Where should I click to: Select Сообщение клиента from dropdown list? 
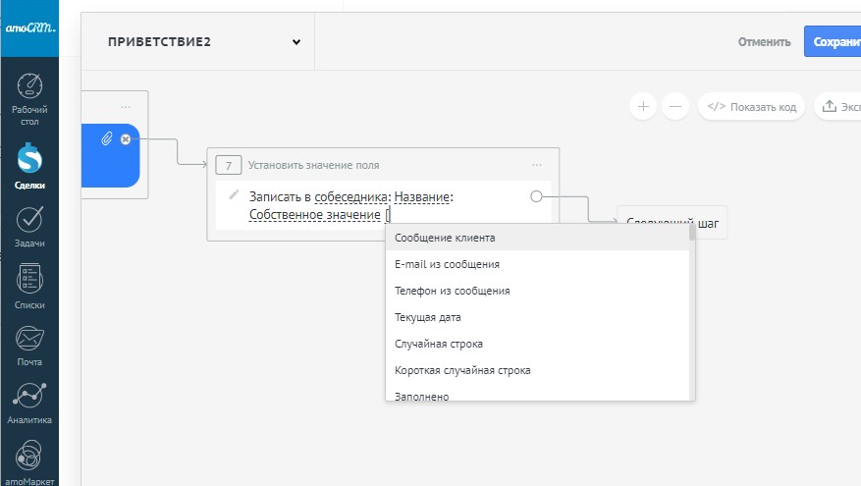445,238
